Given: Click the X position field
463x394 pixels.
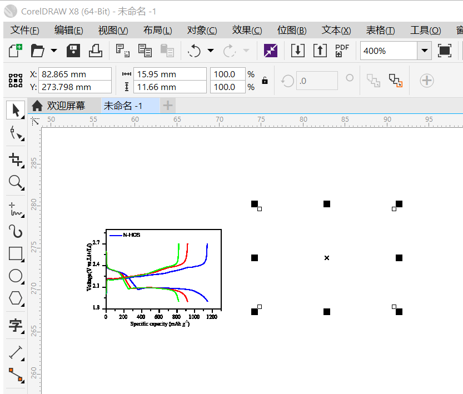Looking at the screenshot, I should coord(74,74).
